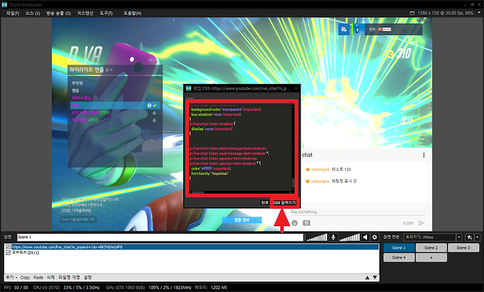Click CSS 덮어쓰기 button
484x292 pixels.
[x=284, y=203]
